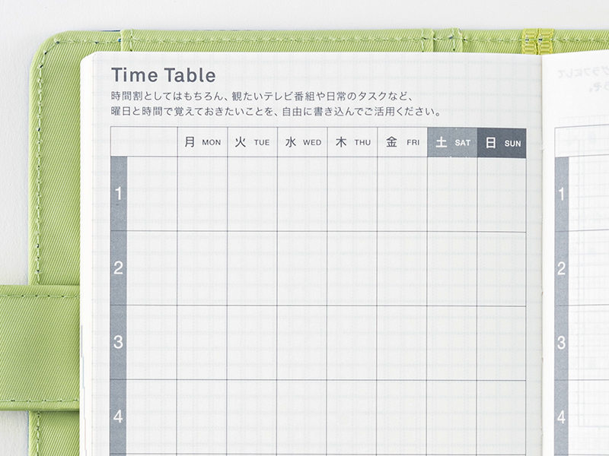This screenshot has width=609, height=456.
Task: Select the 水 WED column header
Action: pyautogui.click(x=302, y=142)
